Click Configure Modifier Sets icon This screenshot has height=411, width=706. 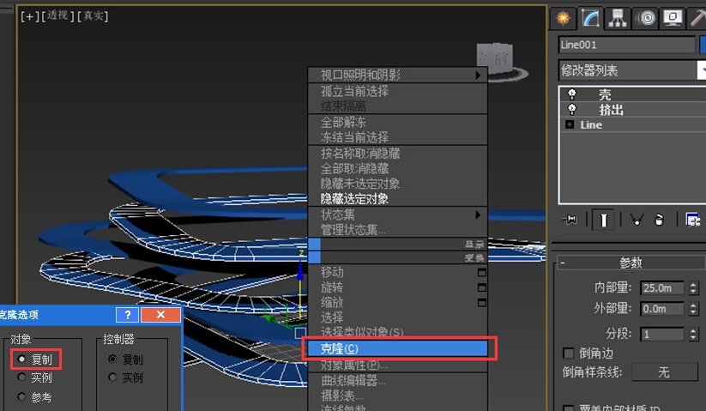692,220
